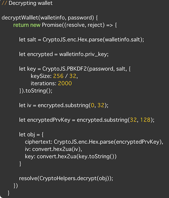
Task: Click the yellow number 256 in keySize
Action: [58, 76]
